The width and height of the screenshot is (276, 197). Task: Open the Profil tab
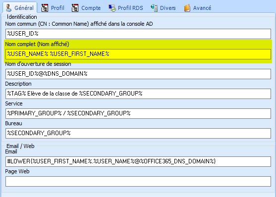point(53,8)
